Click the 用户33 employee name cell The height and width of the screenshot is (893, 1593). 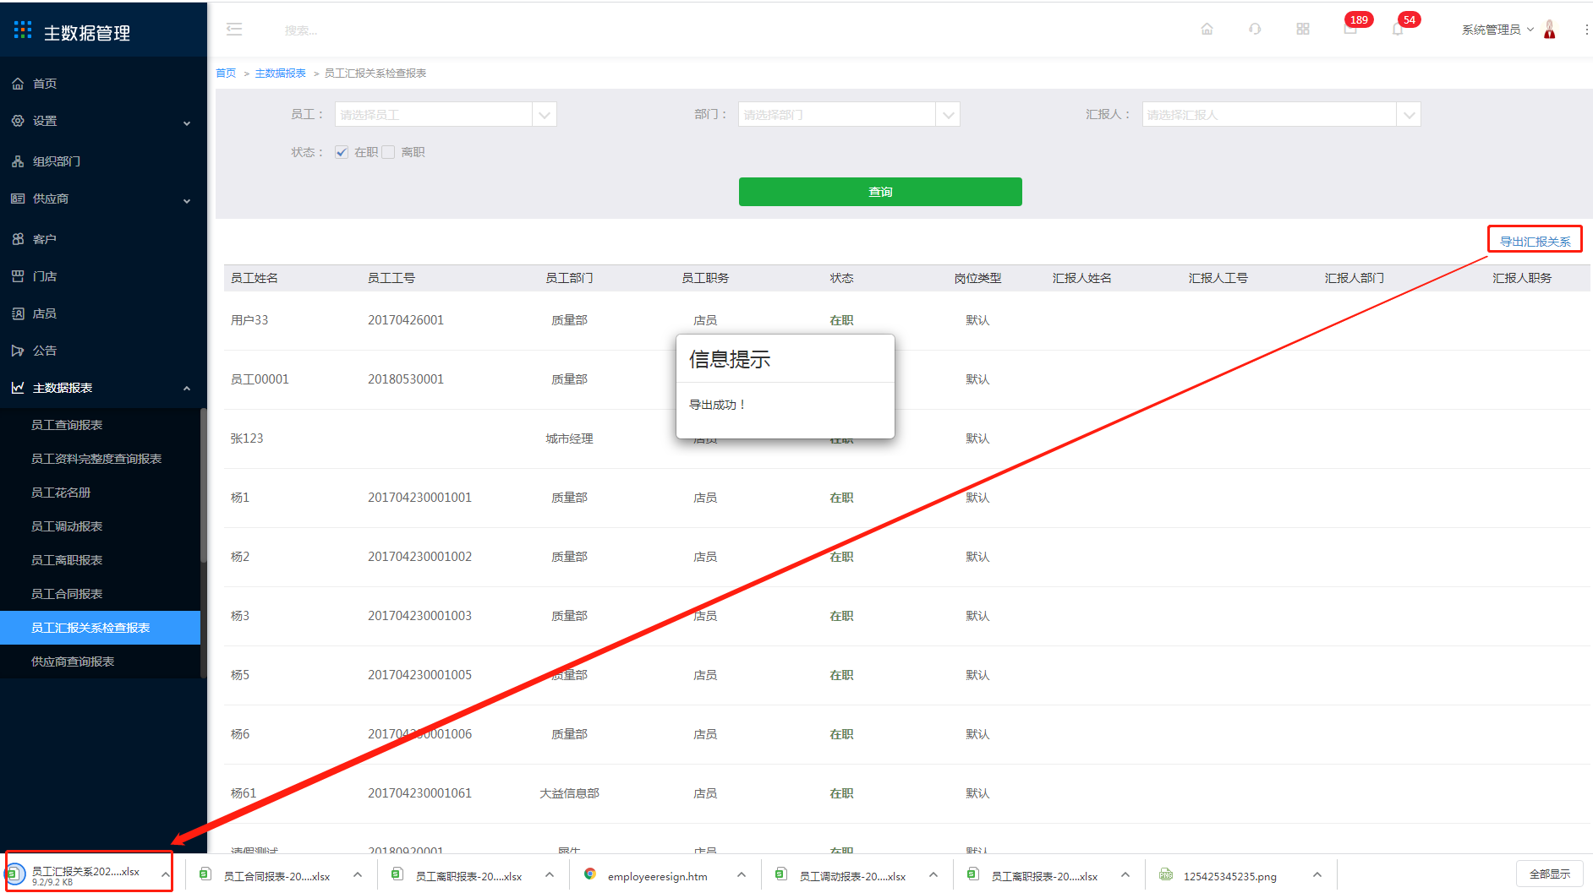click(249, 320)
